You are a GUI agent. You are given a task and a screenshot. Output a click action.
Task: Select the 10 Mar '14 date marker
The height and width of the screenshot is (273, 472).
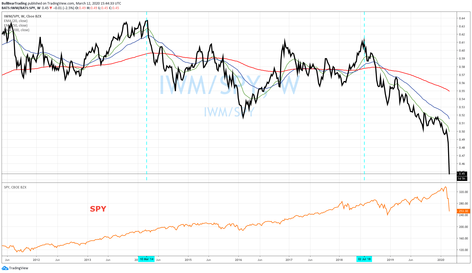[x=146, y=259]
